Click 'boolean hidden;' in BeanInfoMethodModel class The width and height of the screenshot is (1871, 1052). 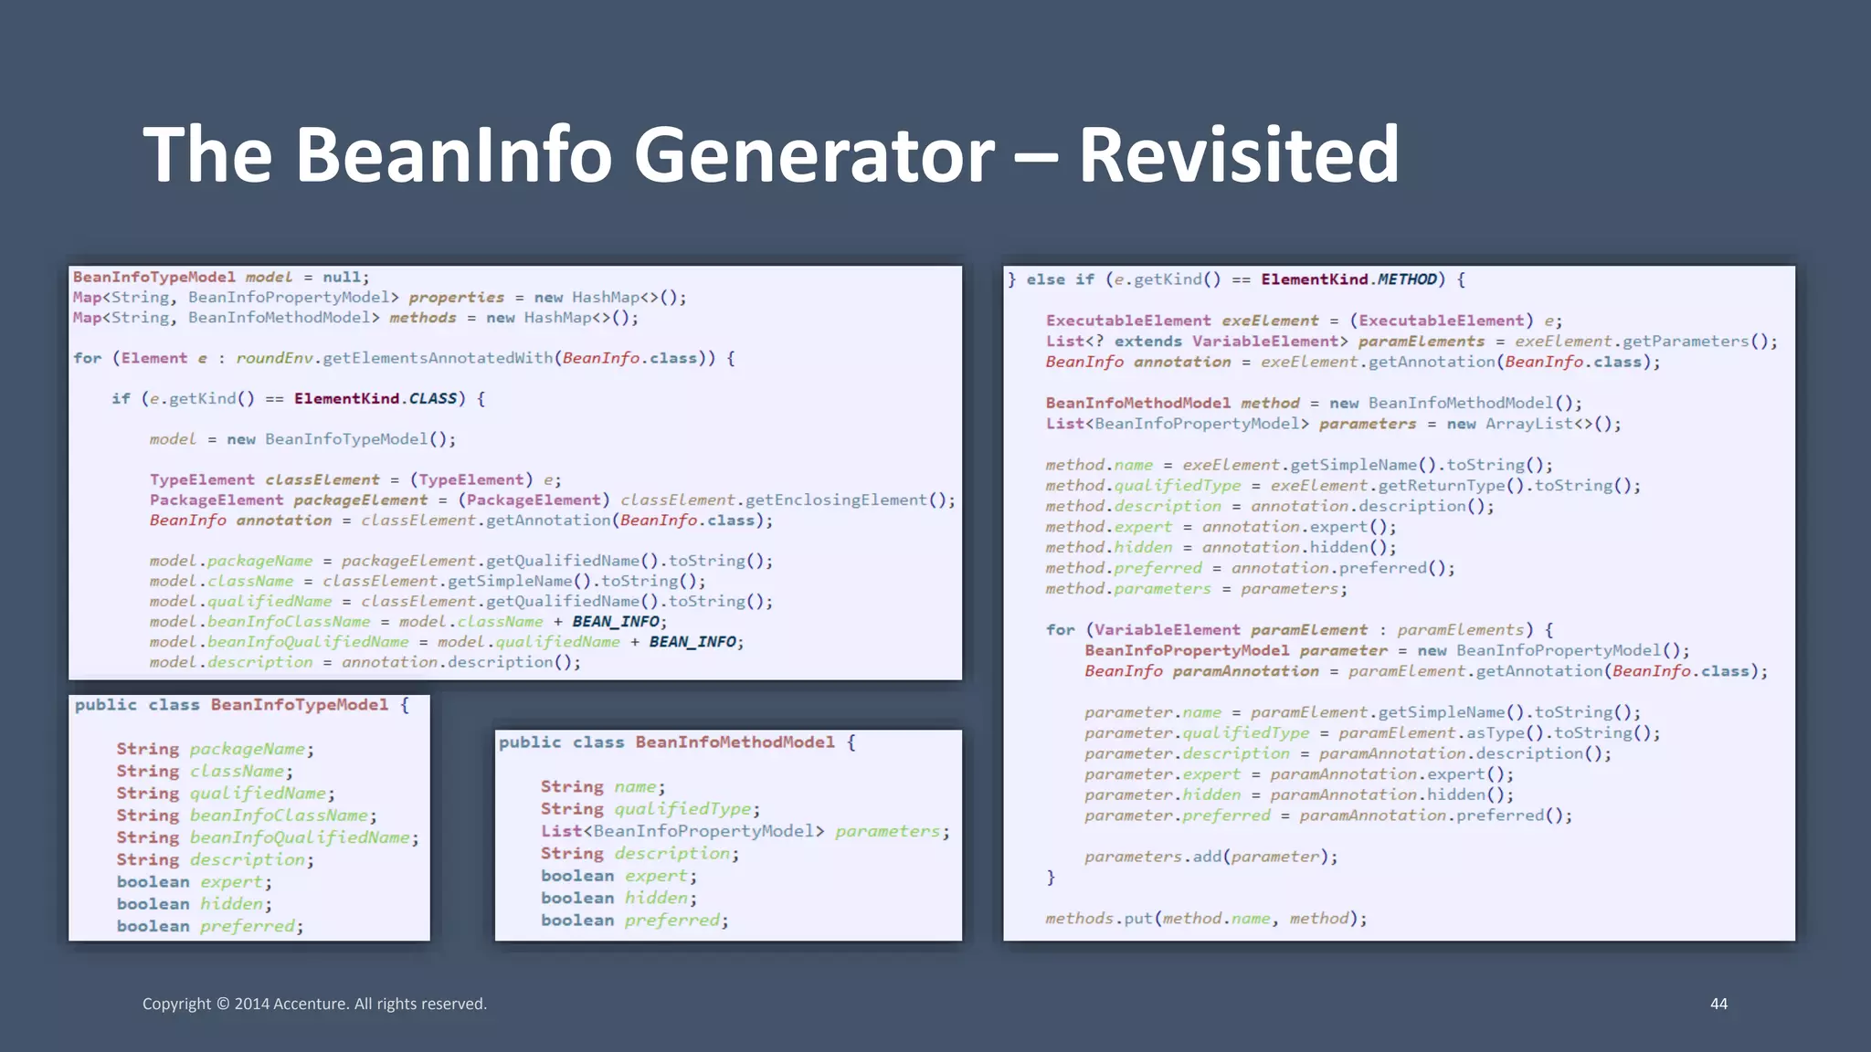click(618, 898)
